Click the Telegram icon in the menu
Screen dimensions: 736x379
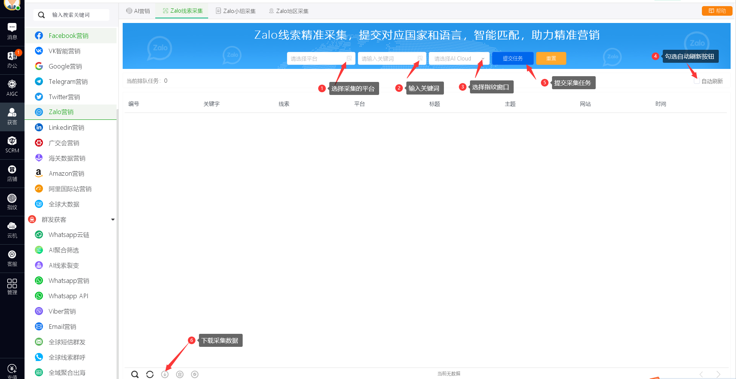(x=39, y=82)
